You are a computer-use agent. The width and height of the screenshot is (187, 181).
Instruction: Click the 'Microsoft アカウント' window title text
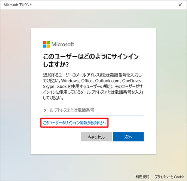point(18,5)
